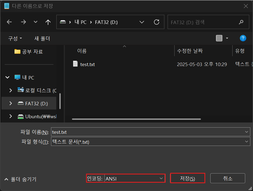The image size is (253, 191).
Task: Click the search magnifier icon
Action: click(241, 22)
